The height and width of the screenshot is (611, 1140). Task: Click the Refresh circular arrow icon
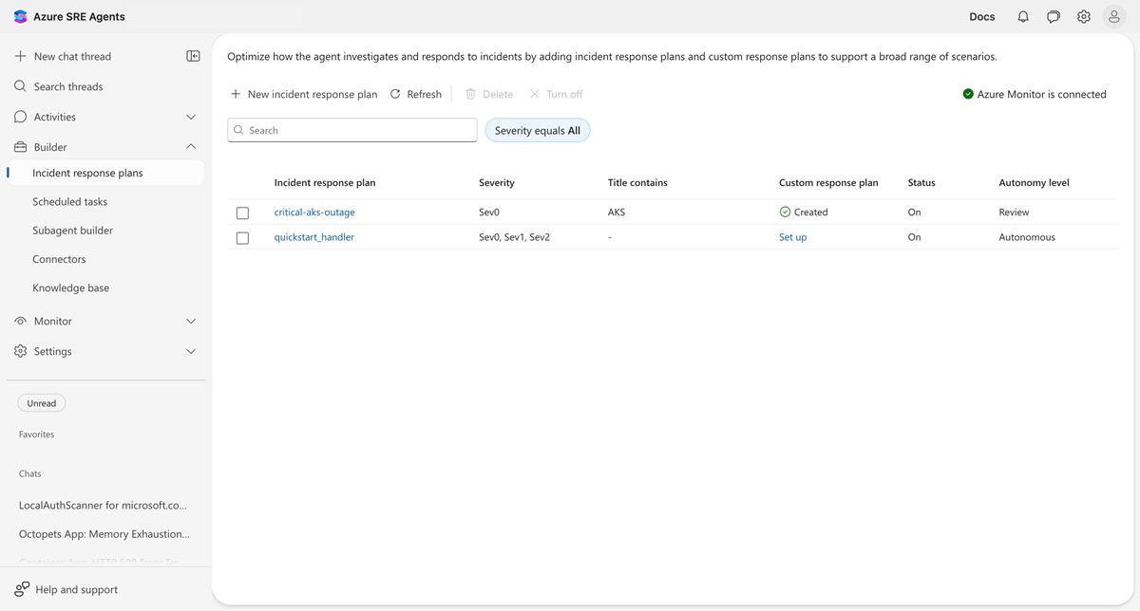pyautogui.click(x=395, y=94)
